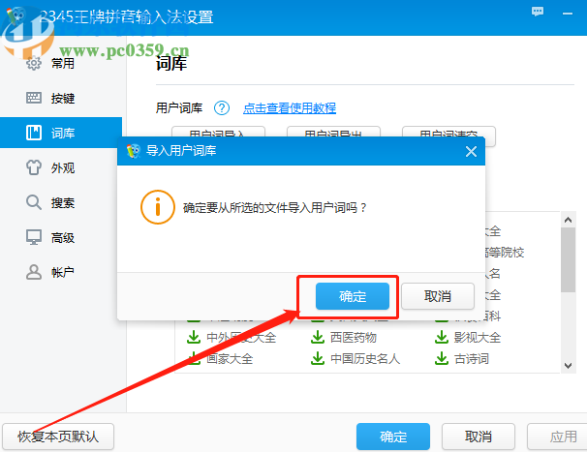Open the 常用 settings page
Screen dimensions: 587x452
(61, 63)
